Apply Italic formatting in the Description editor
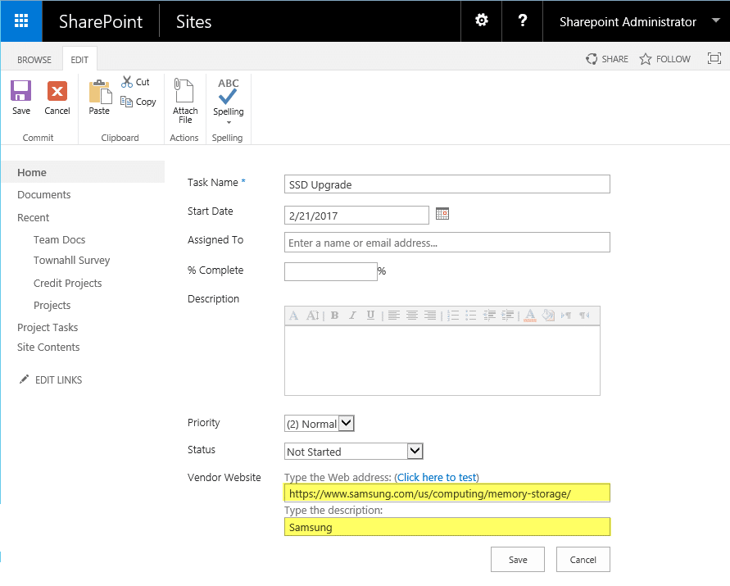Image resolution: width=730 pixels, height=586 pixels. [x=354, y=315]
